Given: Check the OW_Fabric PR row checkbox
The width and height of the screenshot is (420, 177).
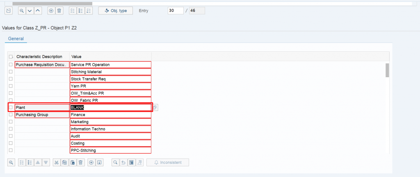Looking at the screenshot, I should tap(11, 100).
